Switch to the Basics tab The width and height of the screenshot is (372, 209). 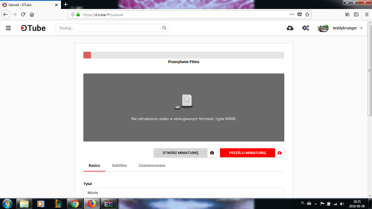coord(94,165)
